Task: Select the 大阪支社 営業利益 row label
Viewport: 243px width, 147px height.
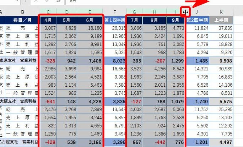Action: point(20,101)
